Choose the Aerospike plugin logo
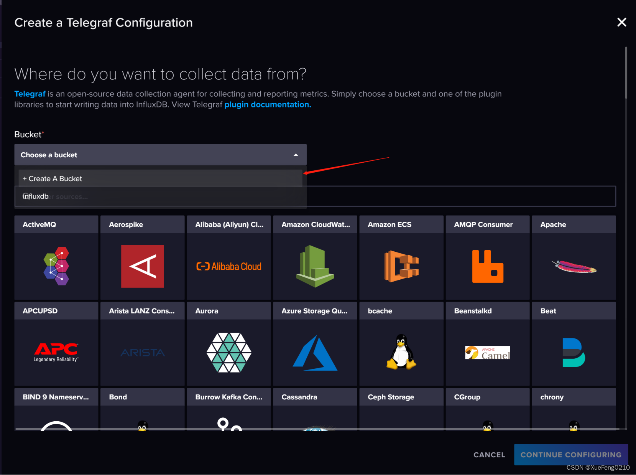Screen dimensions: 636x475 click(x=143, y=266)
